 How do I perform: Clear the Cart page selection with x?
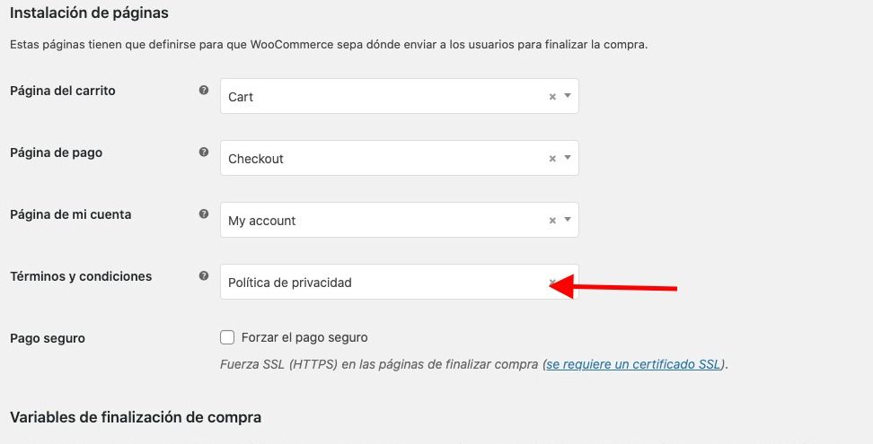[x=552, y=97]
